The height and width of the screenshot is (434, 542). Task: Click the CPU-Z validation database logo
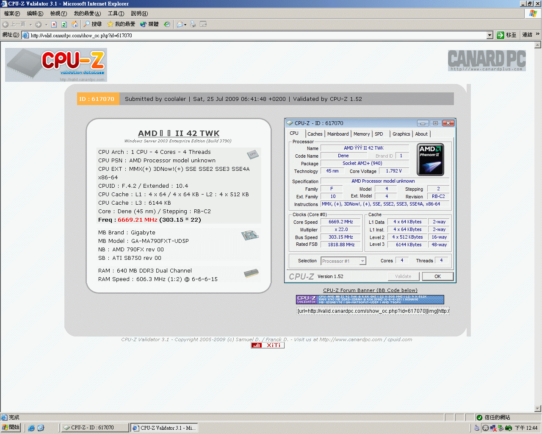[56, 65]
